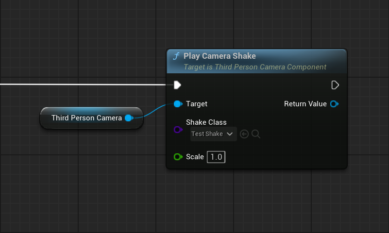Browse to Test Shake with magnifier icon
Image resolution: width=389 pixels, height=233 pixels.
[256, 134]
